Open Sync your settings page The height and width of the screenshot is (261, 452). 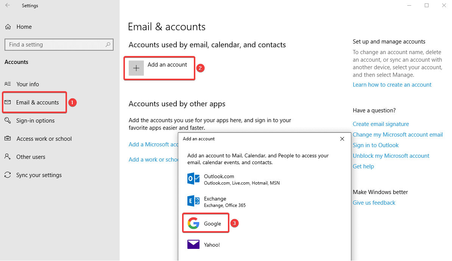pos(39,175)
